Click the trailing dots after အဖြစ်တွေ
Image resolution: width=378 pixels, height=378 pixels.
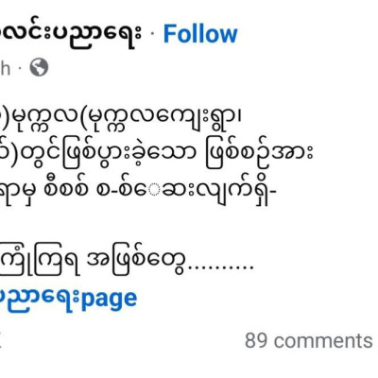pos(220,269)
